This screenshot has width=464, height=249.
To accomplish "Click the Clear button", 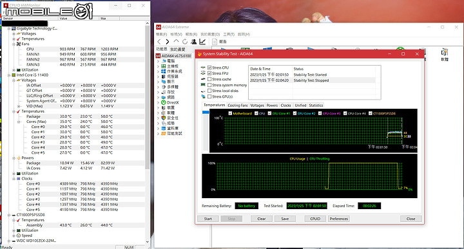I will [262, 219].
